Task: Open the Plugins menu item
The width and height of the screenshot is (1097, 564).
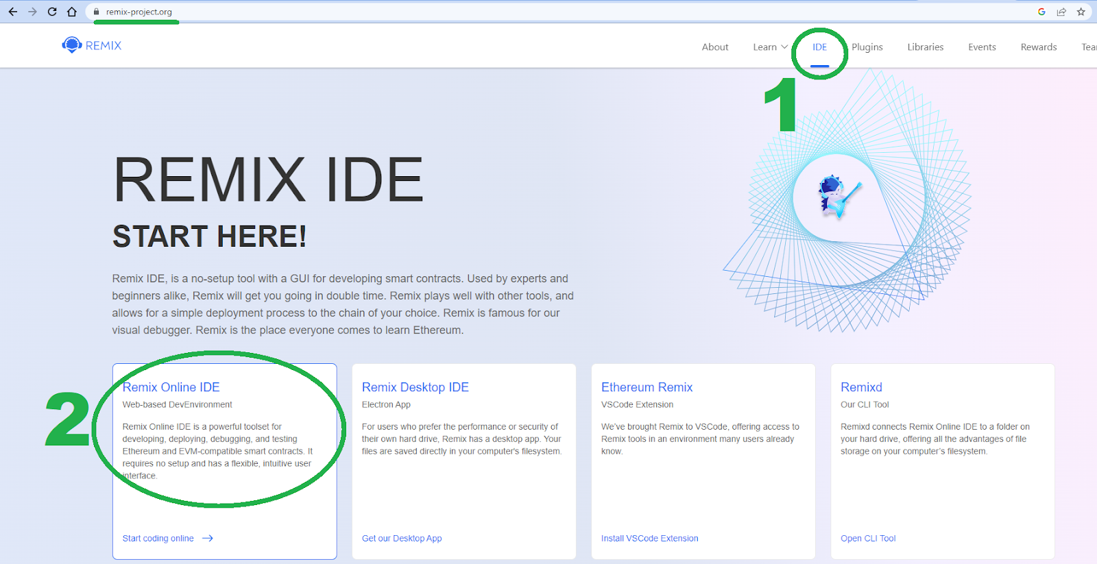Action: (x=867, y=47)
